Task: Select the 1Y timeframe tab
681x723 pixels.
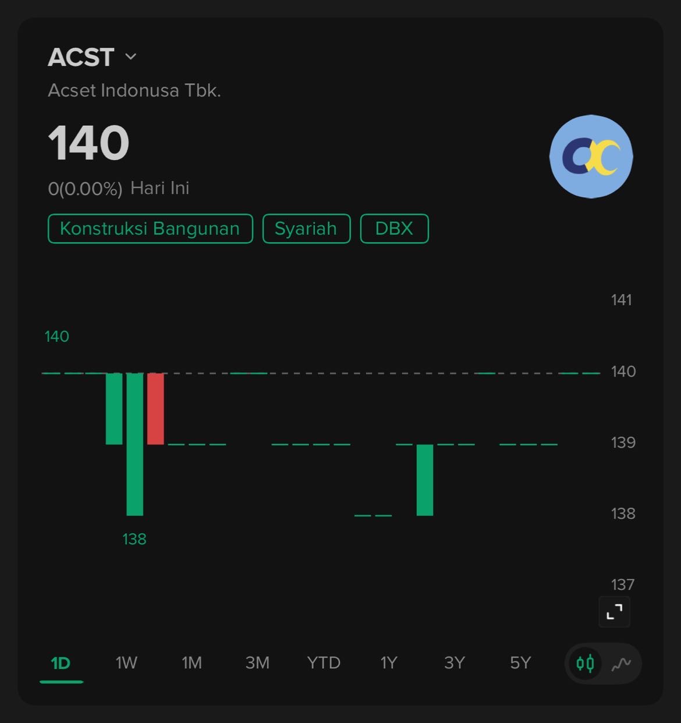Action: point(388,663)
